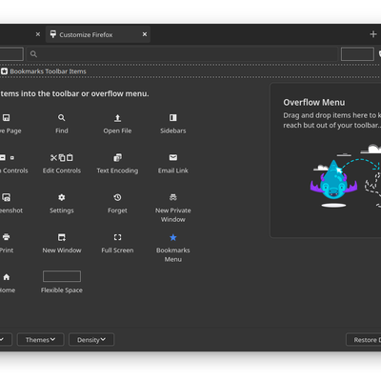Click the Full Screen icon

click(117, 237)
